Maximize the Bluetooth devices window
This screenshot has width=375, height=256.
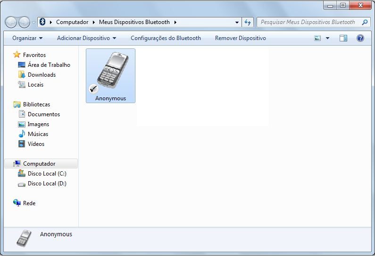[343, 5]
